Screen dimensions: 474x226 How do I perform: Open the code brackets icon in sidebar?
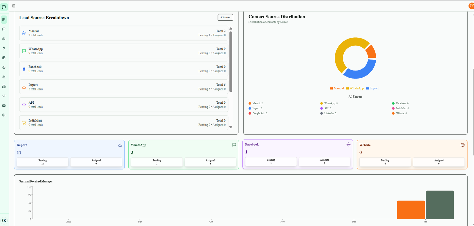pyautogui.click(x=4, y=96)
